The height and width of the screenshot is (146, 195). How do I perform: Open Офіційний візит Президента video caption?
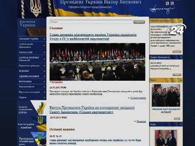[x=166, y=110]
